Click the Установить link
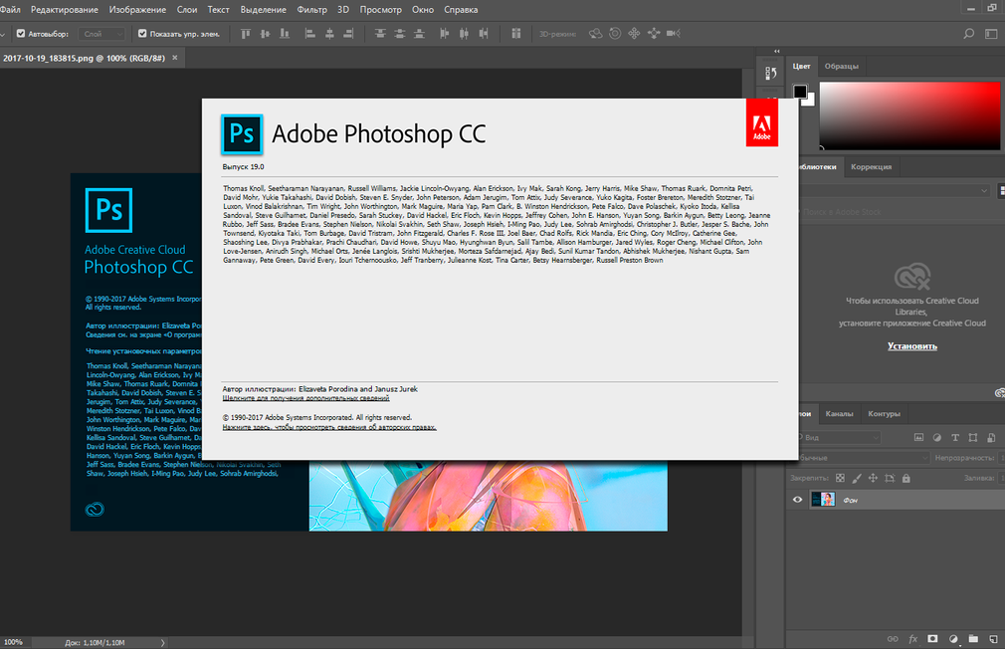Screen dimensions: 1005x649 tap(912, 346)
